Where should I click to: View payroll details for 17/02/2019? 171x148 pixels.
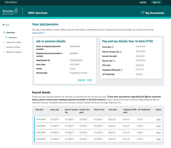coord(158,133)
